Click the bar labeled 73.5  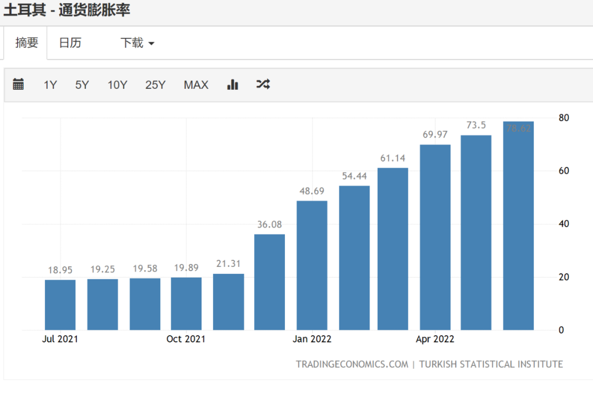[476, 233]
